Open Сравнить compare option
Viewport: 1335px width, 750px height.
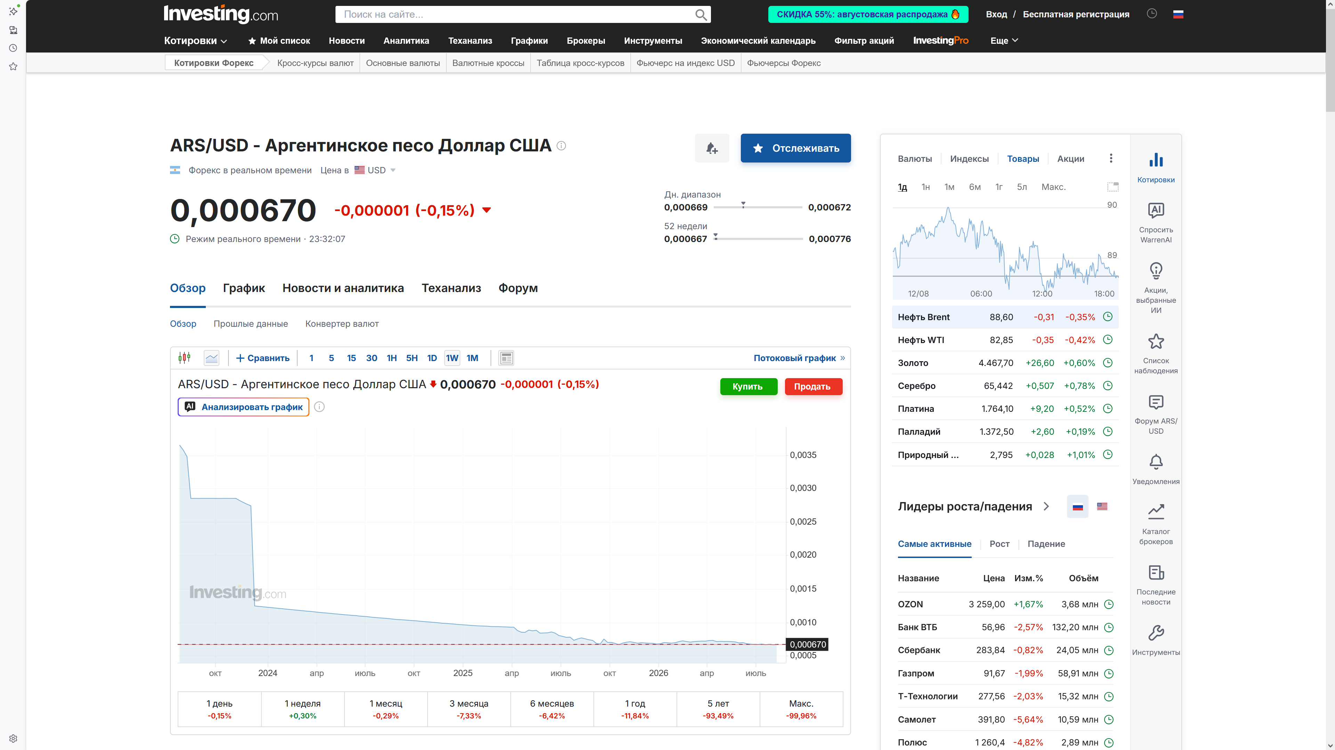coord(263,358)
